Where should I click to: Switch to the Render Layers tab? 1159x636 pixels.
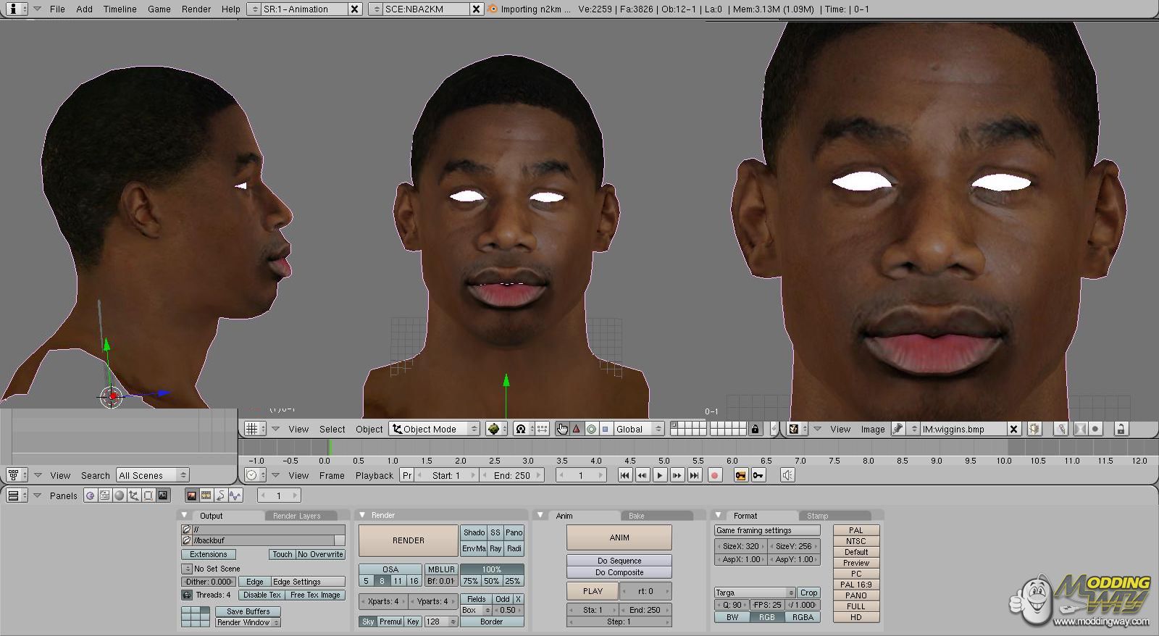coord(296,516)
